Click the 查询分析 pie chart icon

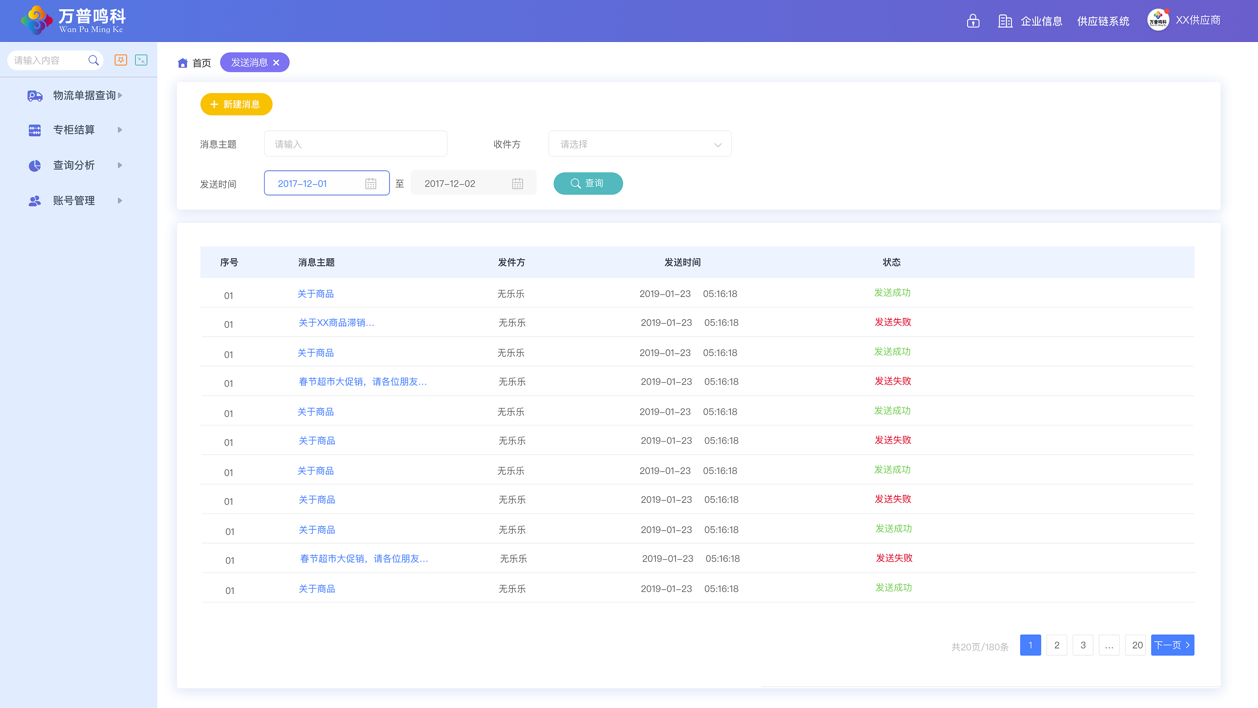pyautogui.click(x=34, y=166)
